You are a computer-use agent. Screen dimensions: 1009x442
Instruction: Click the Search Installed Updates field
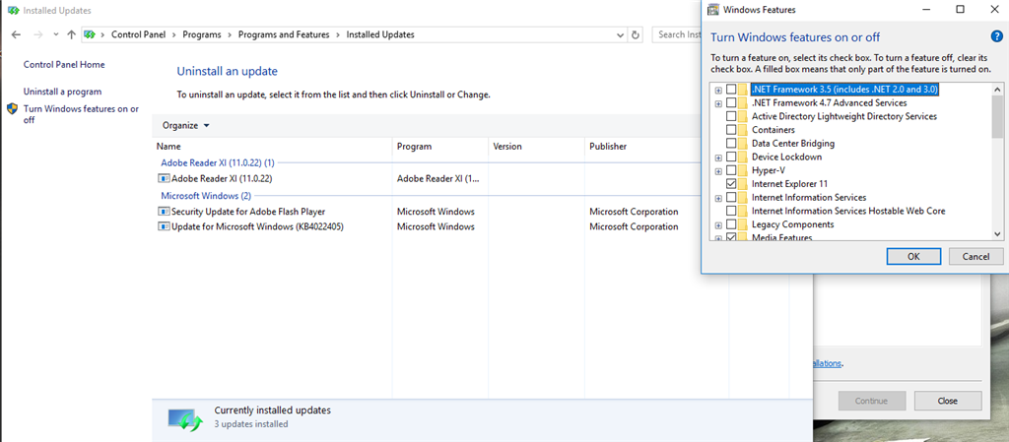coord(677,34)
